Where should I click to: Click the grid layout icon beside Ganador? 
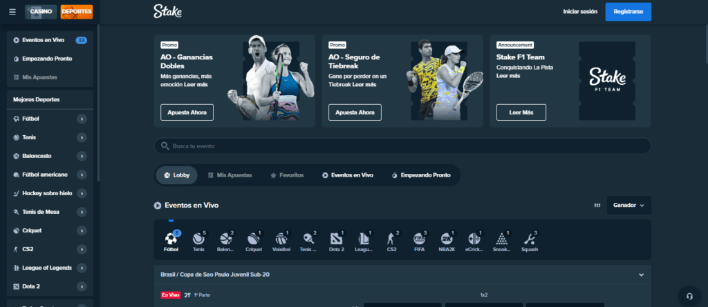point(597,205)
